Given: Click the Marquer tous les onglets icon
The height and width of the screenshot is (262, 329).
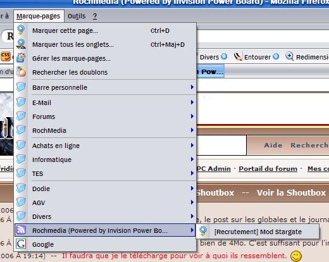Looking at the screenshot, I should pos(21,44).
